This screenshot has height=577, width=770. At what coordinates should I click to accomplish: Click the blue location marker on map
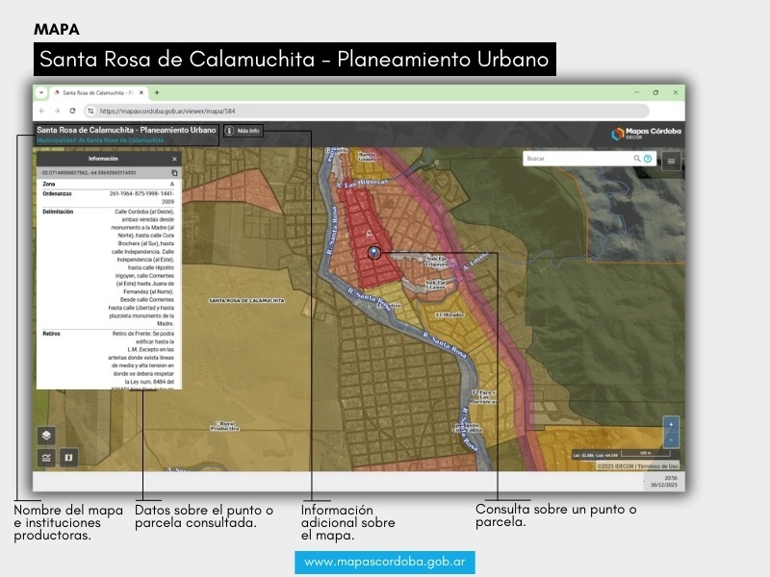(373, 251)
